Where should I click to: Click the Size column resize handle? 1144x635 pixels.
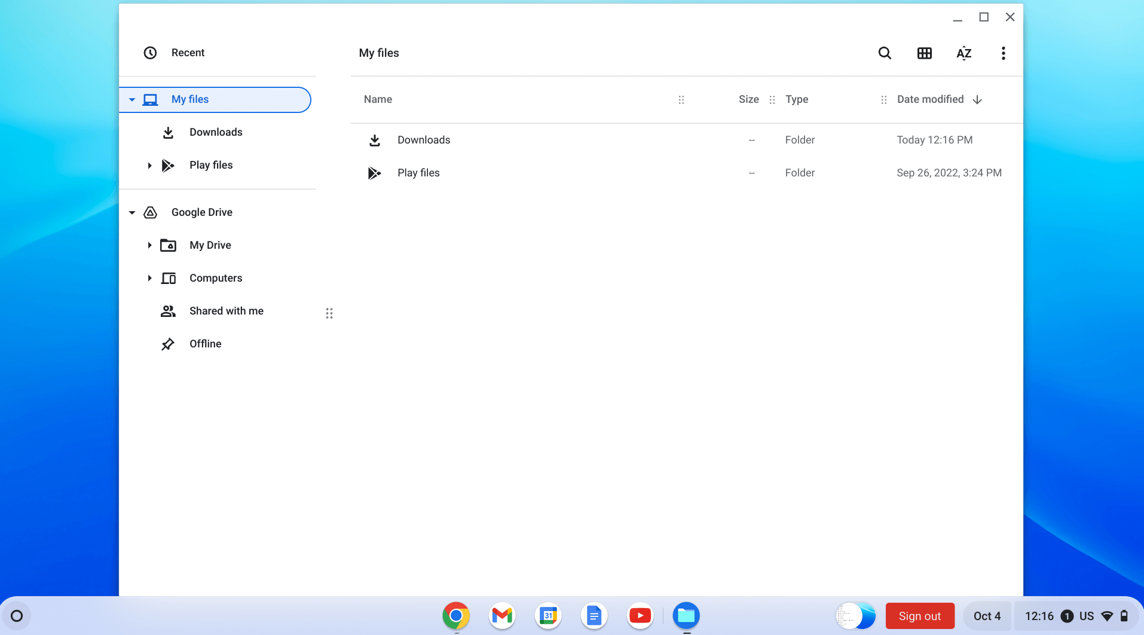click(x=772, y=100)
